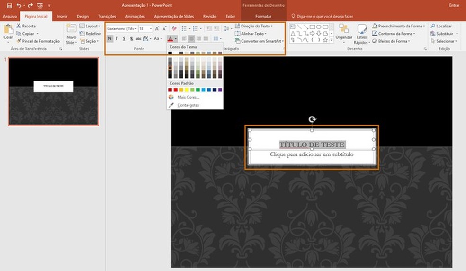
Task: Switch to the Inserir tab
Action: pos(62,16)
